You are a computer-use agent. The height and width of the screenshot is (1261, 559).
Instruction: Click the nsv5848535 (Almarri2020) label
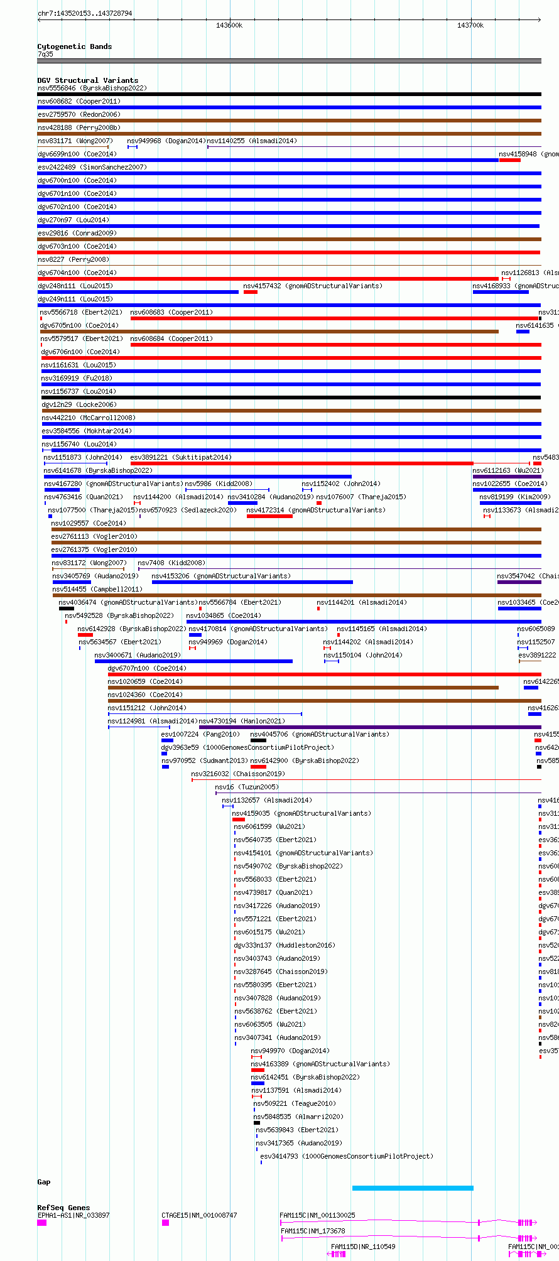click(298, 1117)
